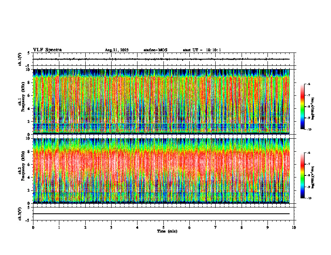Click the ch.2 spectrogram color scale bar
This screenshot has height=255, width=331.
pyautogui.click(x=302, y=175)
